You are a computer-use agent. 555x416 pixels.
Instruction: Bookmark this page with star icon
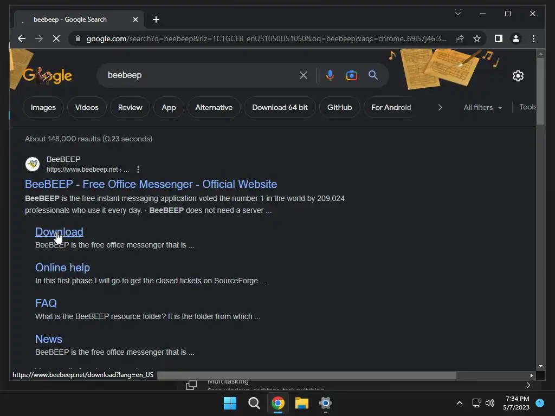tap(477, 38)
